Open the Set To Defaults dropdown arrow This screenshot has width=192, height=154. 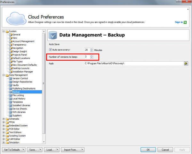click(x=24, y=150)
